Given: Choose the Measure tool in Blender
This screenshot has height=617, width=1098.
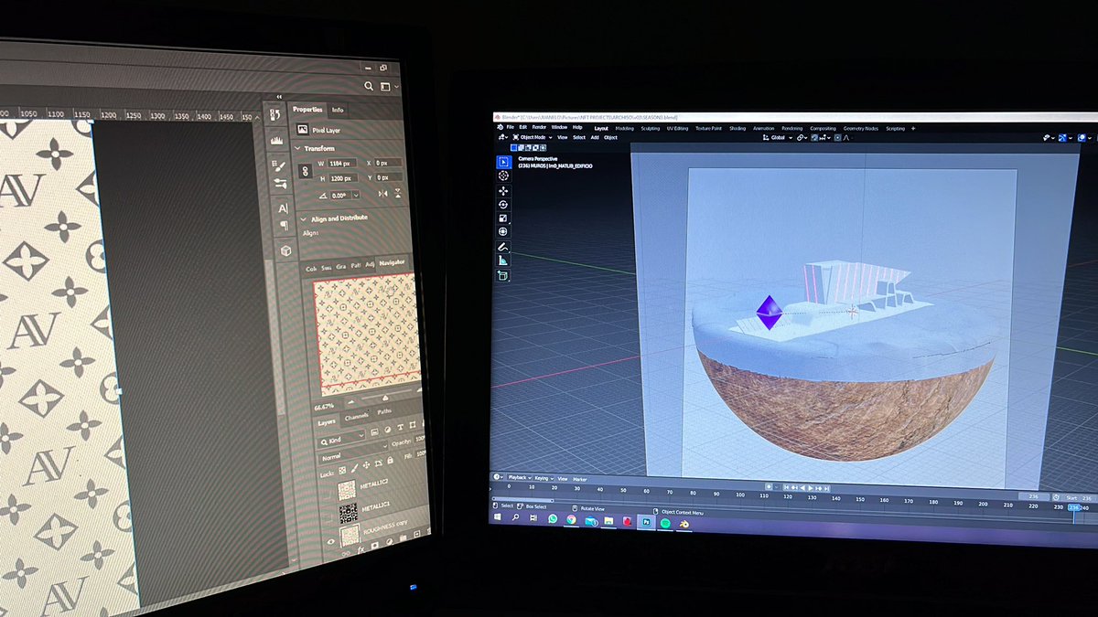Looking at the screenshot, I should click(503, 261).
